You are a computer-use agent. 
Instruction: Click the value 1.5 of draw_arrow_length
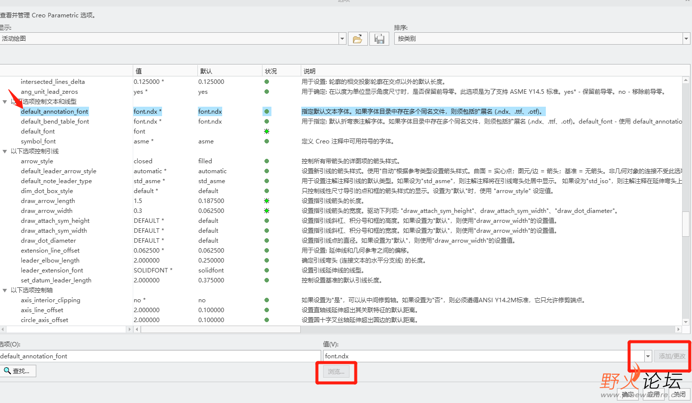tap(138, 201)
